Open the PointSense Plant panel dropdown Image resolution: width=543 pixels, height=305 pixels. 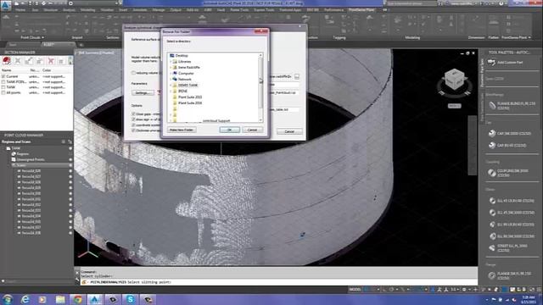click(x=517, y=37)
